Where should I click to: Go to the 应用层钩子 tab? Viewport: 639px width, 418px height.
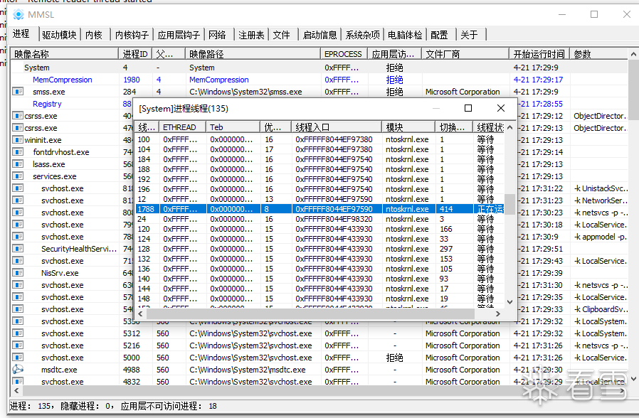179,35
